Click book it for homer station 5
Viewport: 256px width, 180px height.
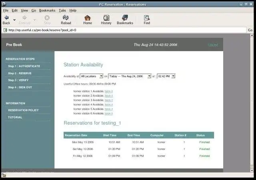tap(109, 109)
